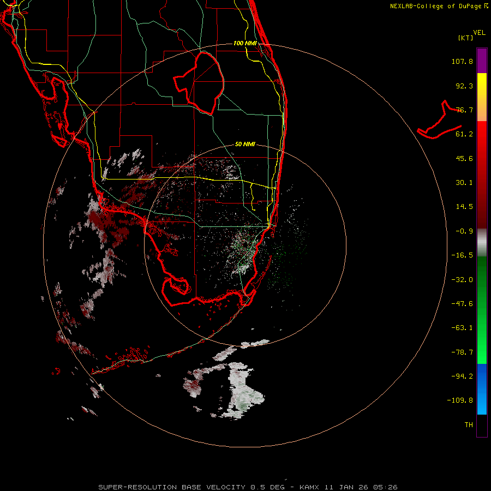The height and width of the screenshot is (491, 491).
Task: Click the large white echo south of the Keys
Action: [243, 390]
